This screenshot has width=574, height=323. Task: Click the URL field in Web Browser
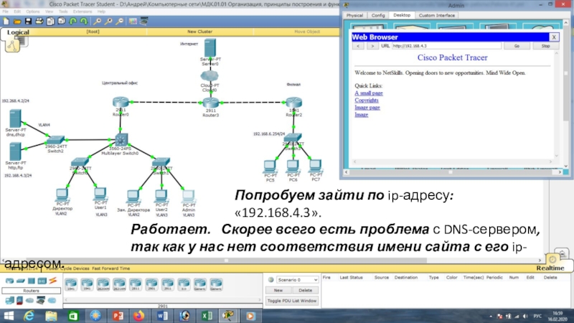click(x=446, y=46)
